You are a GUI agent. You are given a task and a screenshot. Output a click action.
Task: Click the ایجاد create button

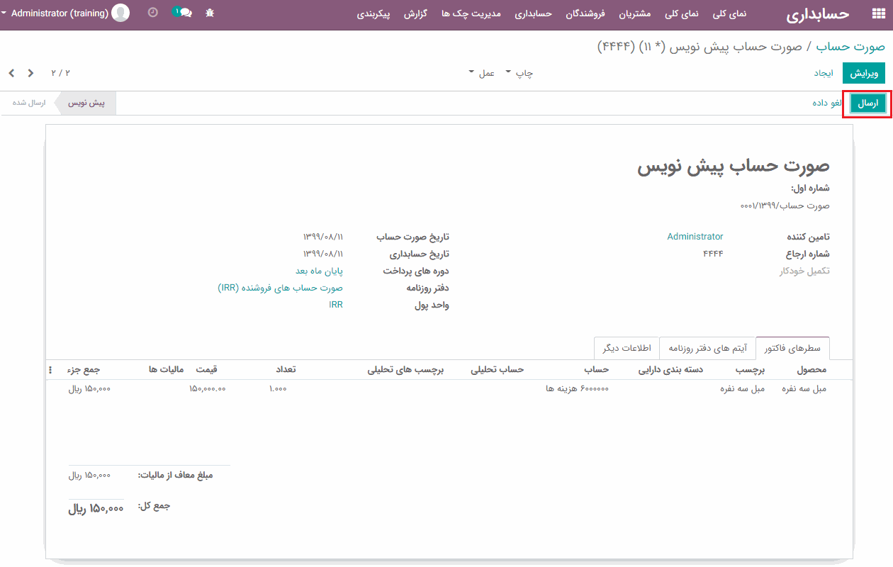(824, 73)
